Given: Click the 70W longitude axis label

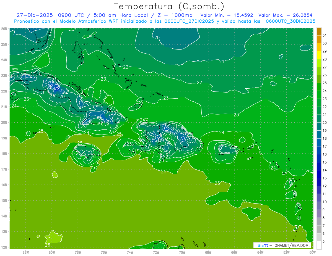Looking at the screenshot, I should click(182, 252).
